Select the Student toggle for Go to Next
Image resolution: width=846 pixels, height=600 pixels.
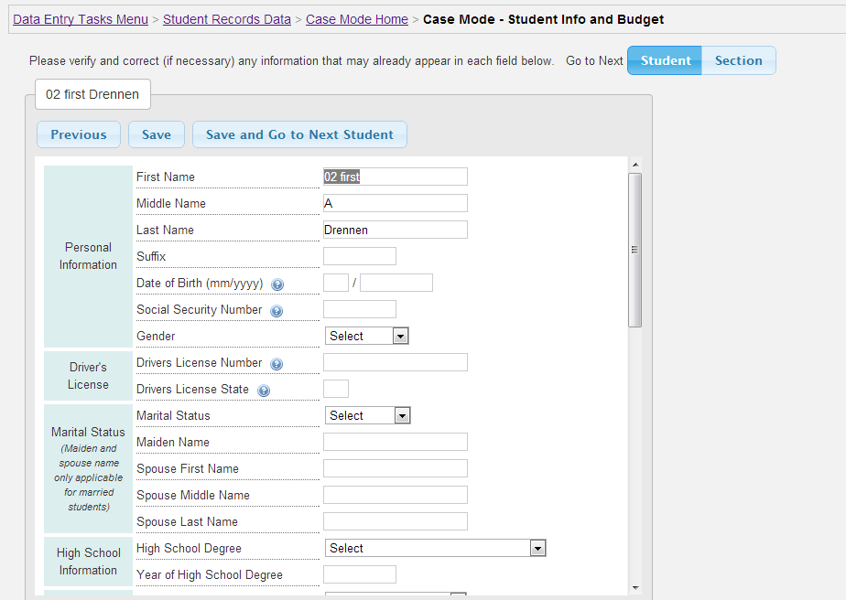pyautogui.click(x=665, y=60)
